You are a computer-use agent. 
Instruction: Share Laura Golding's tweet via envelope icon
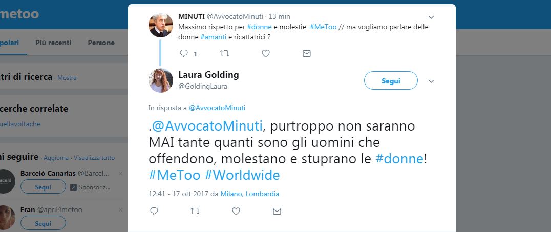(x=277, y=211)
